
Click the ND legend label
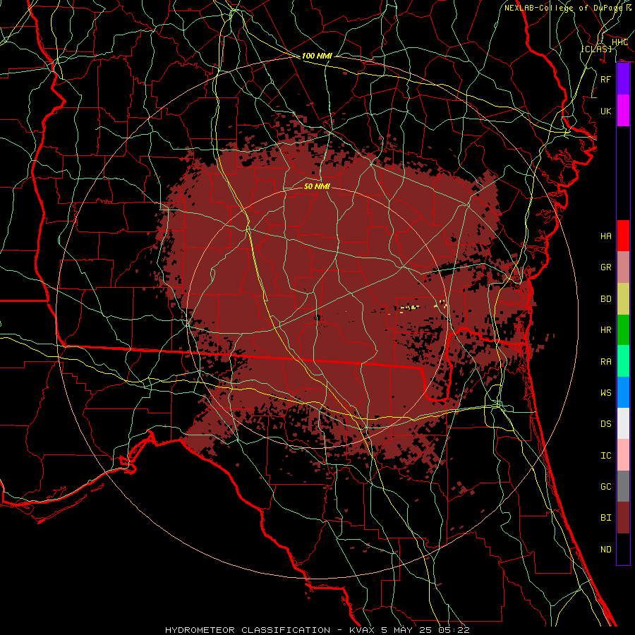point(606,550)
